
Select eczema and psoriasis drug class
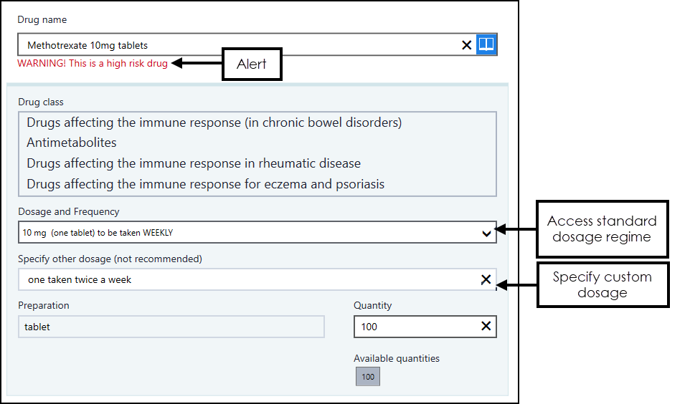205,184
